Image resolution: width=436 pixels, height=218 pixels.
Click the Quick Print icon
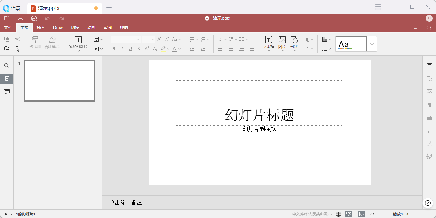click(34, 18)
